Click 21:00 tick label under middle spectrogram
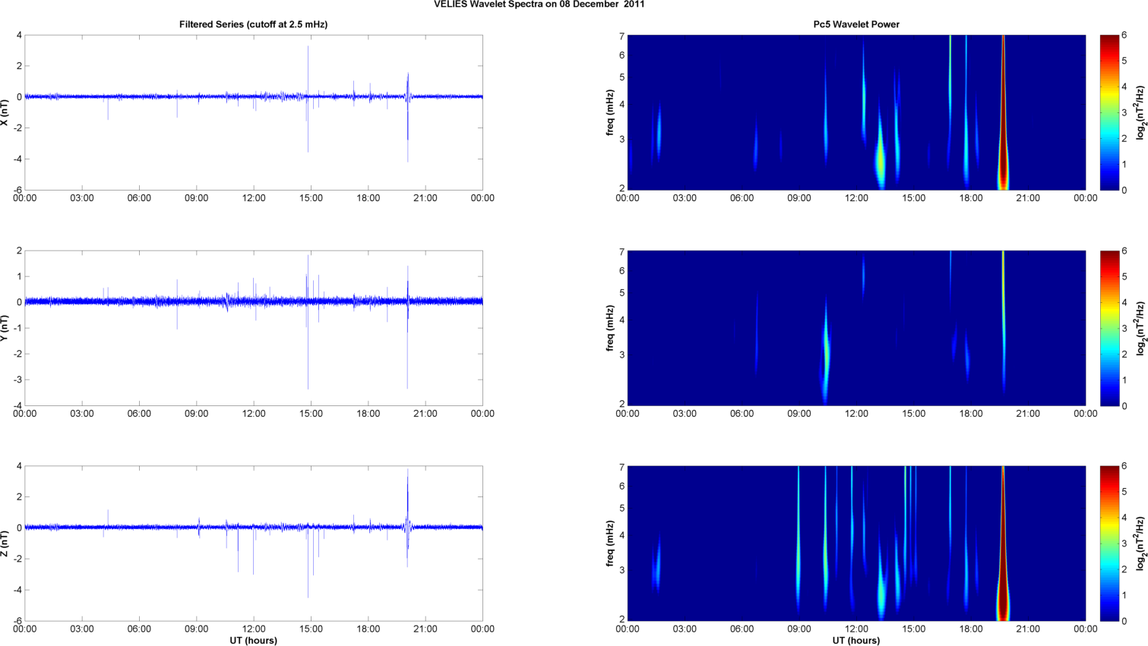Image resolution: width=1148 pixels, height=646 pixels. pos(1028,414)
